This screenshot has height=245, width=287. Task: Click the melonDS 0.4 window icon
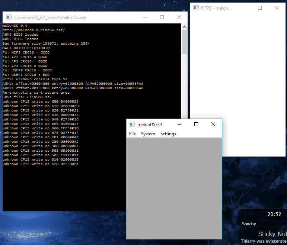132,124
